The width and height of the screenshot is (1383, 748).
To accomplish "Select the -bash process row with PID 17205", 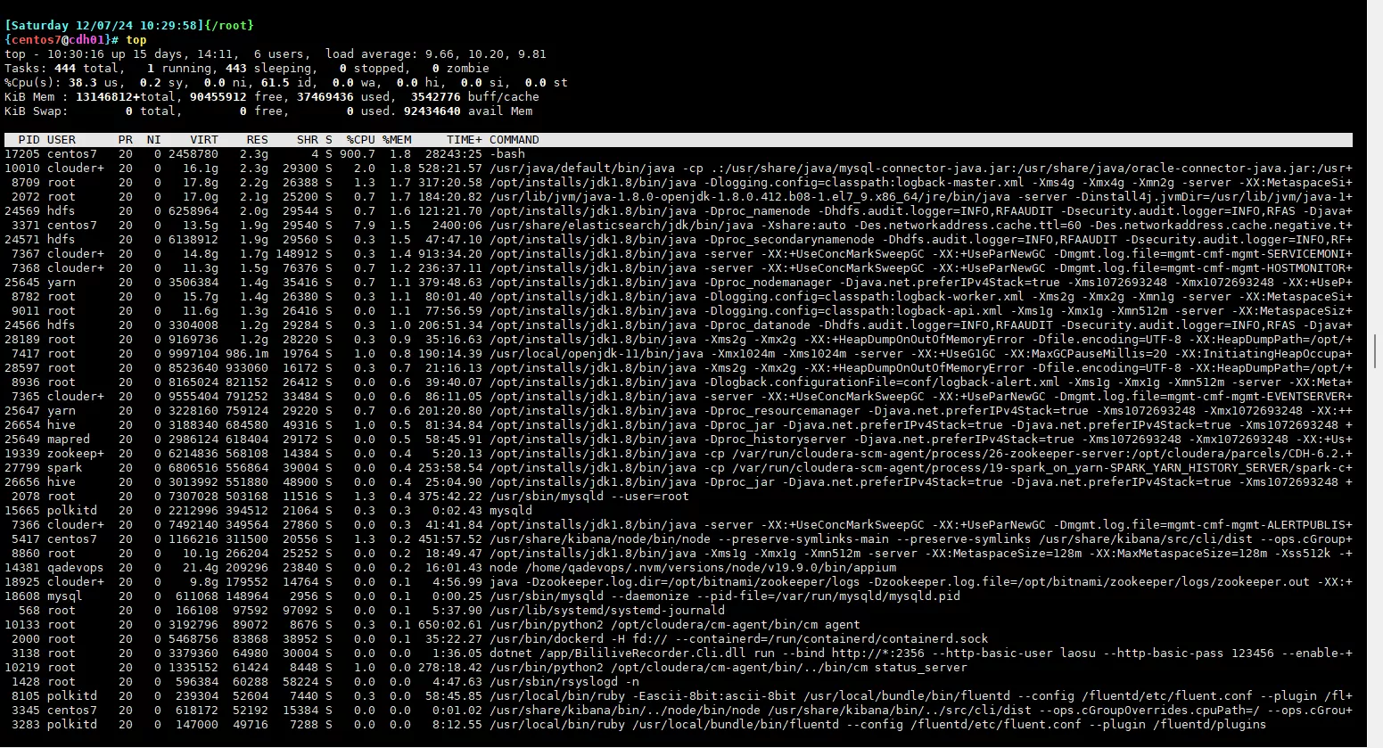I will tap(268, 154).
